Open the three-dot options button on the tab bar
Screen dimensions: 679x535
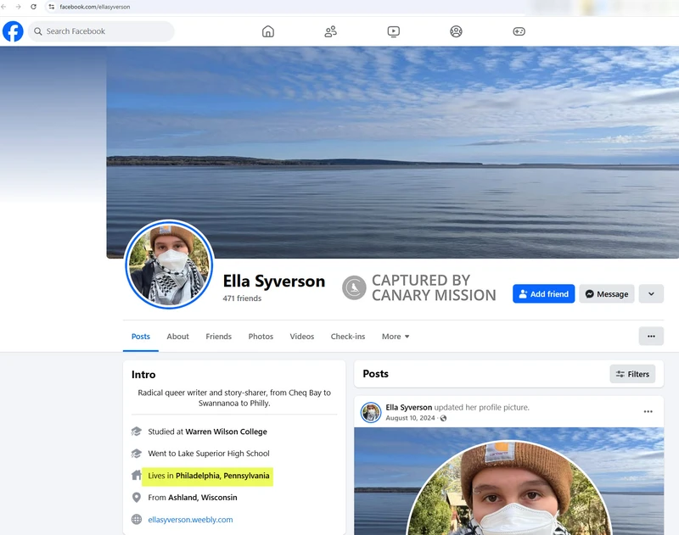click(x=651, y=337)
